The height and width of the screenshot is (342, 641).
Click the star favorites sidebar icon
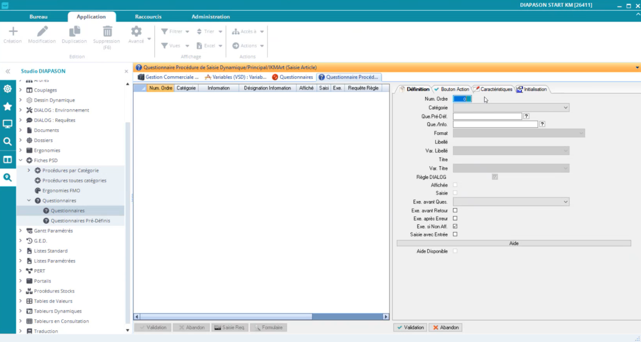pyautogui.click(x=8, y=107)
